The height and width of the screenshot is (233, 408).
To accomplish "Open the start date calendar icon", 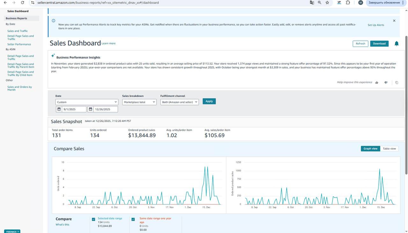I will 59,109.
